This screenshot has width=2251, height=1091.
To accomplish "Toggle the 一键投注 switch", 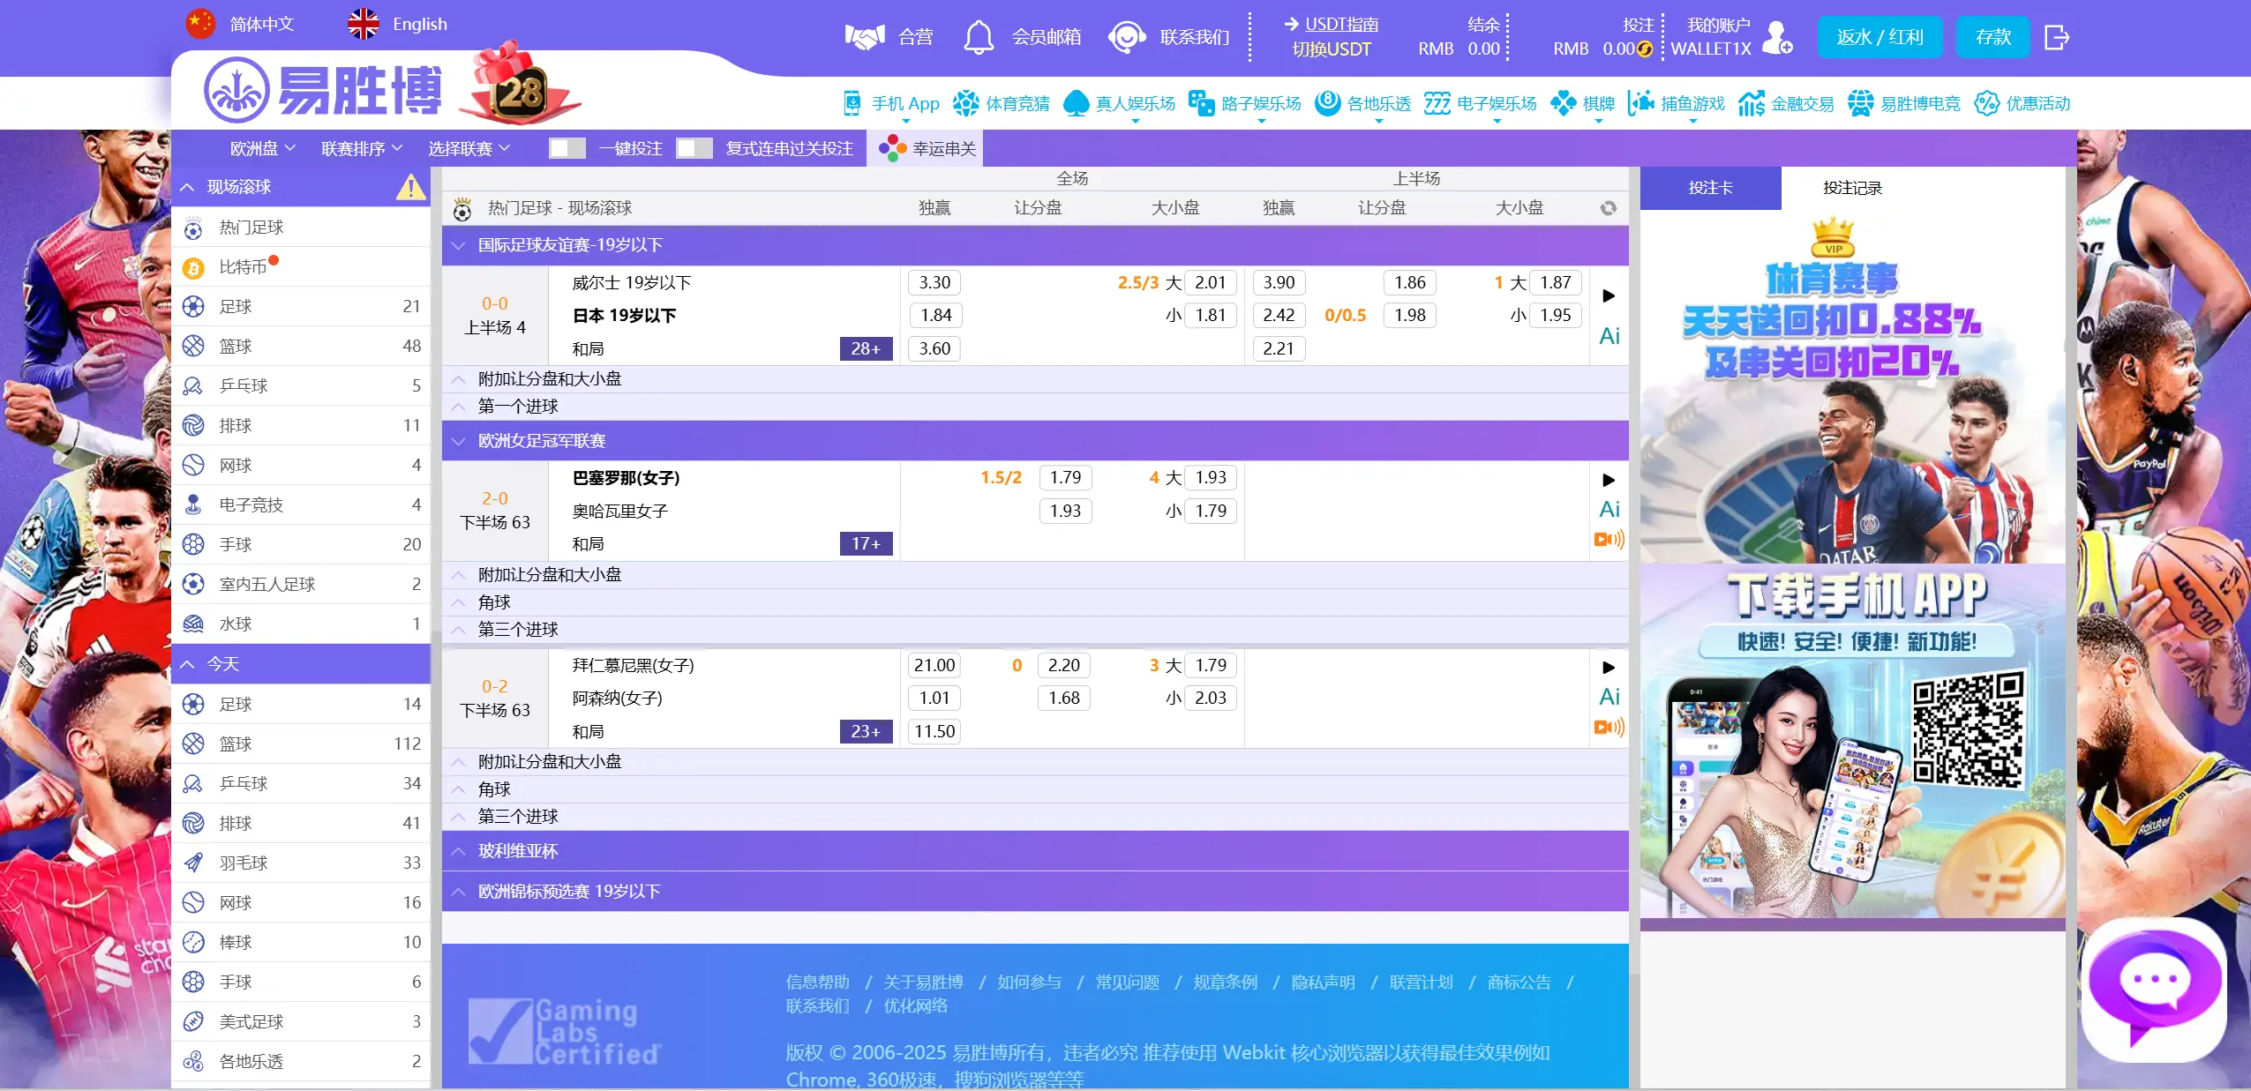I will [567, 148].
